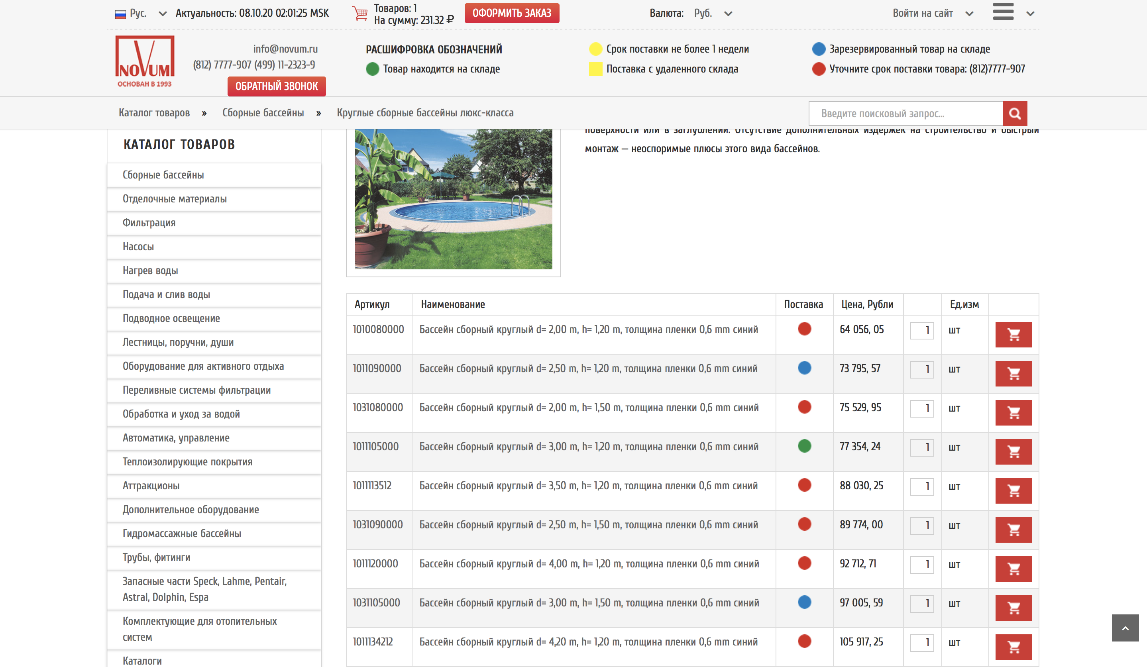The height and width of the screenshot is (667, 1147).
Task: Select Подводное освещение catalog item
Action: (171, 318)
